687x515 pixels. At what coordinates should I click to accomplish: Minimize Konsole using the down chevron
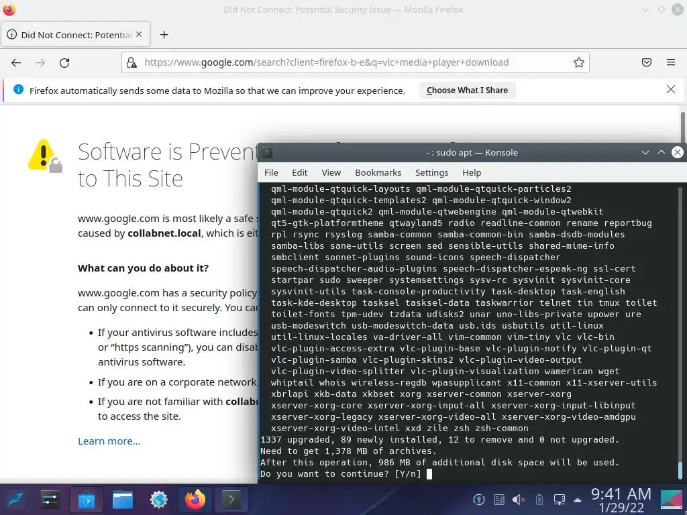(645, 152)
